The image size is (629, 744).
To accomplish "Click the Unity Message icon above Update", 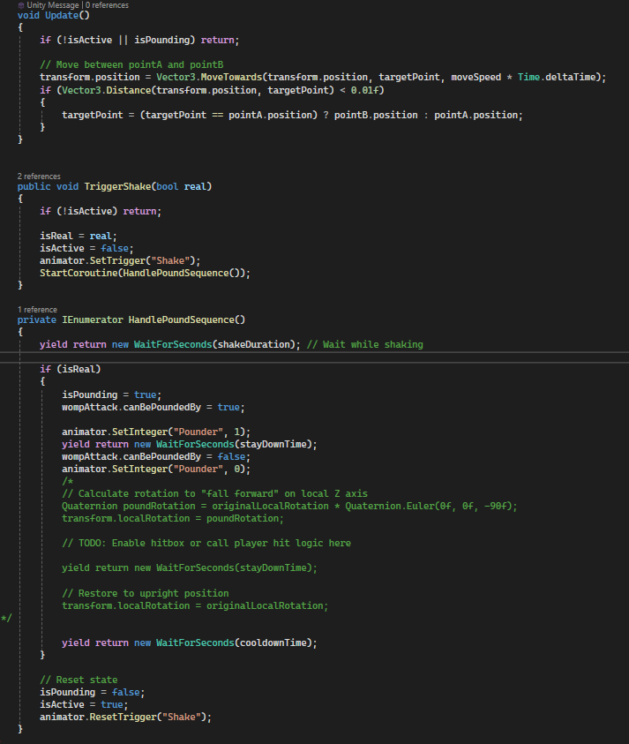I will point(21,5).
